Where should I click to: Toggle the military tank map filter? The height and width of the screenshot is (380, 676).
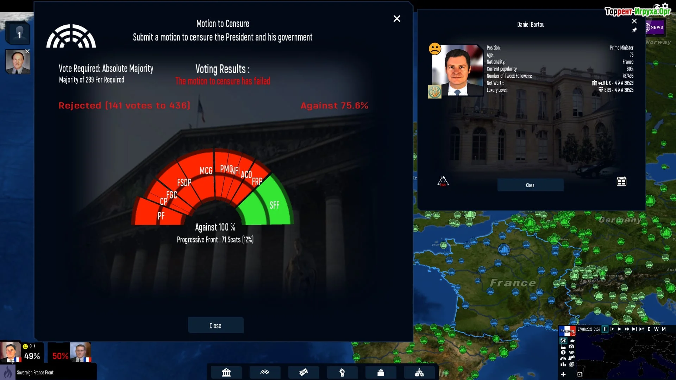[x=571, y=341]
